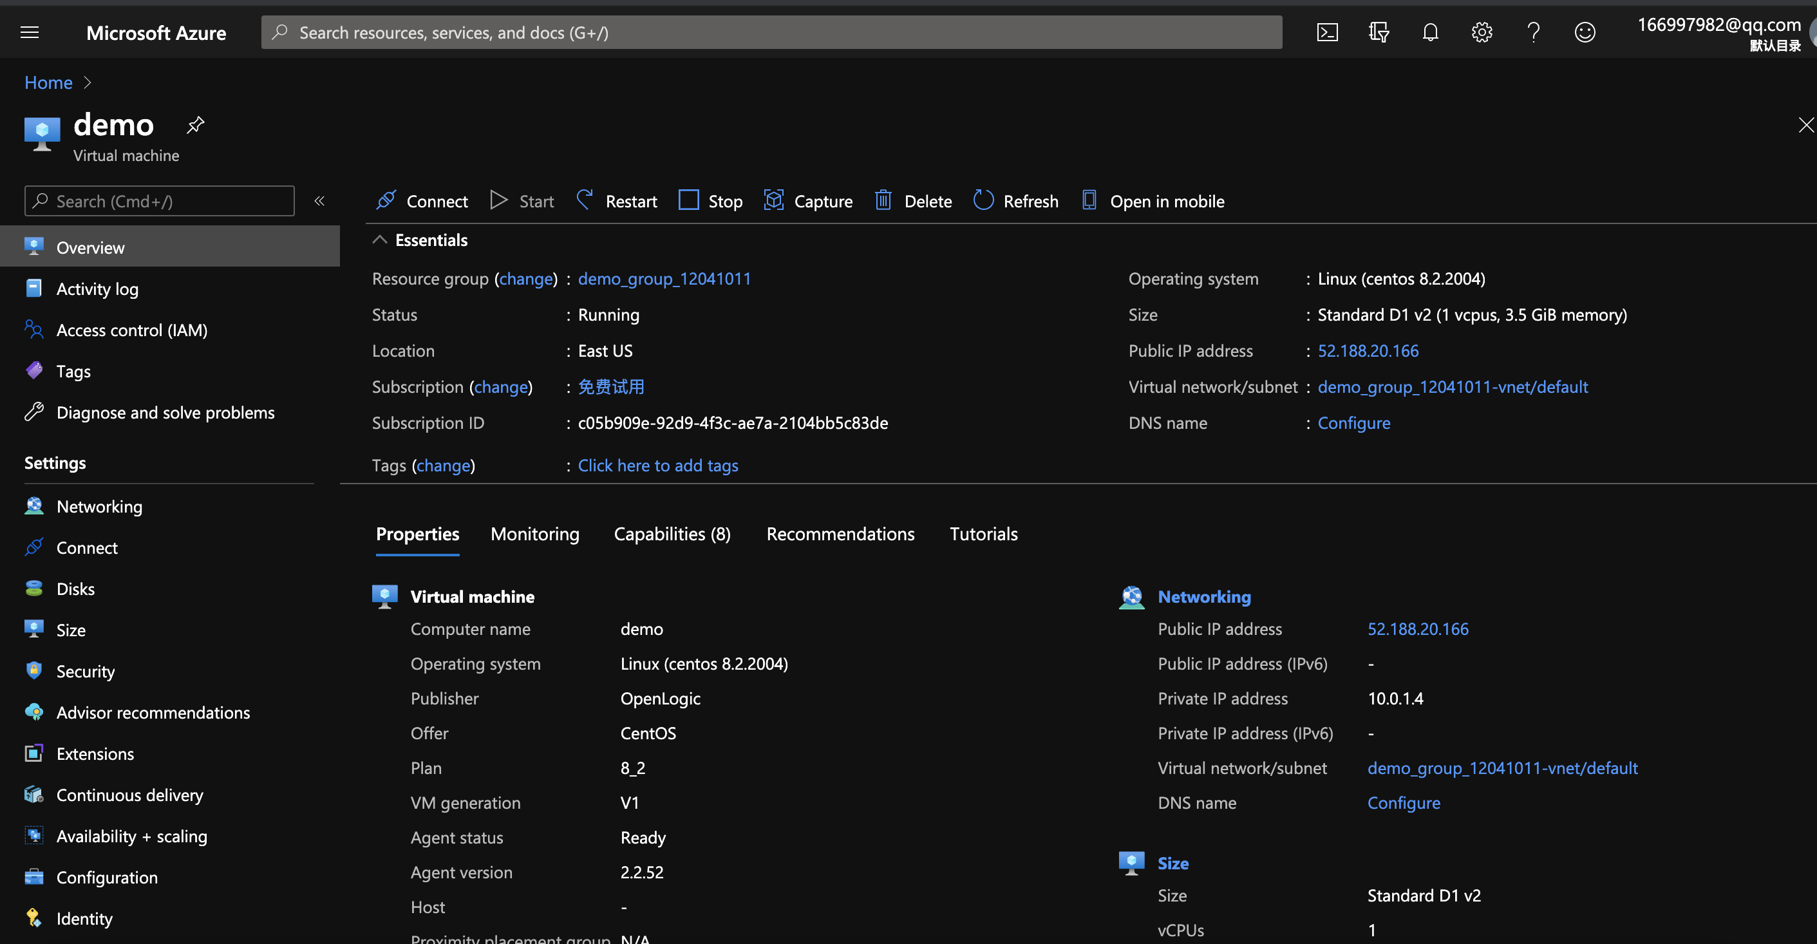The image size is (1817, 944).
Task: Focus sidebar Search (Cmd+/) field
Action: click(x=160, y=201)
